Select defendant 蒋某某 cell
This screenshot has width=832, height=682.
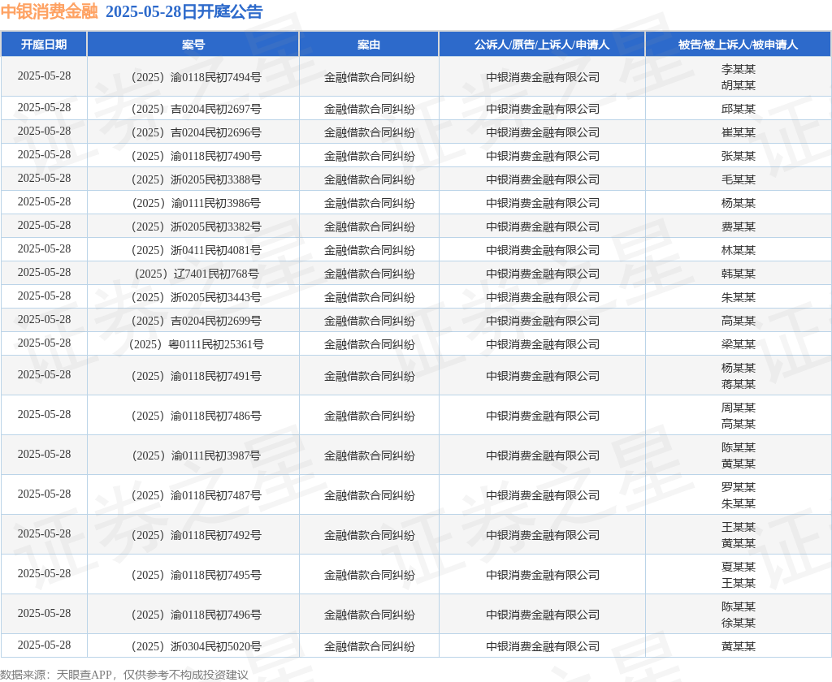click(738, 384)
